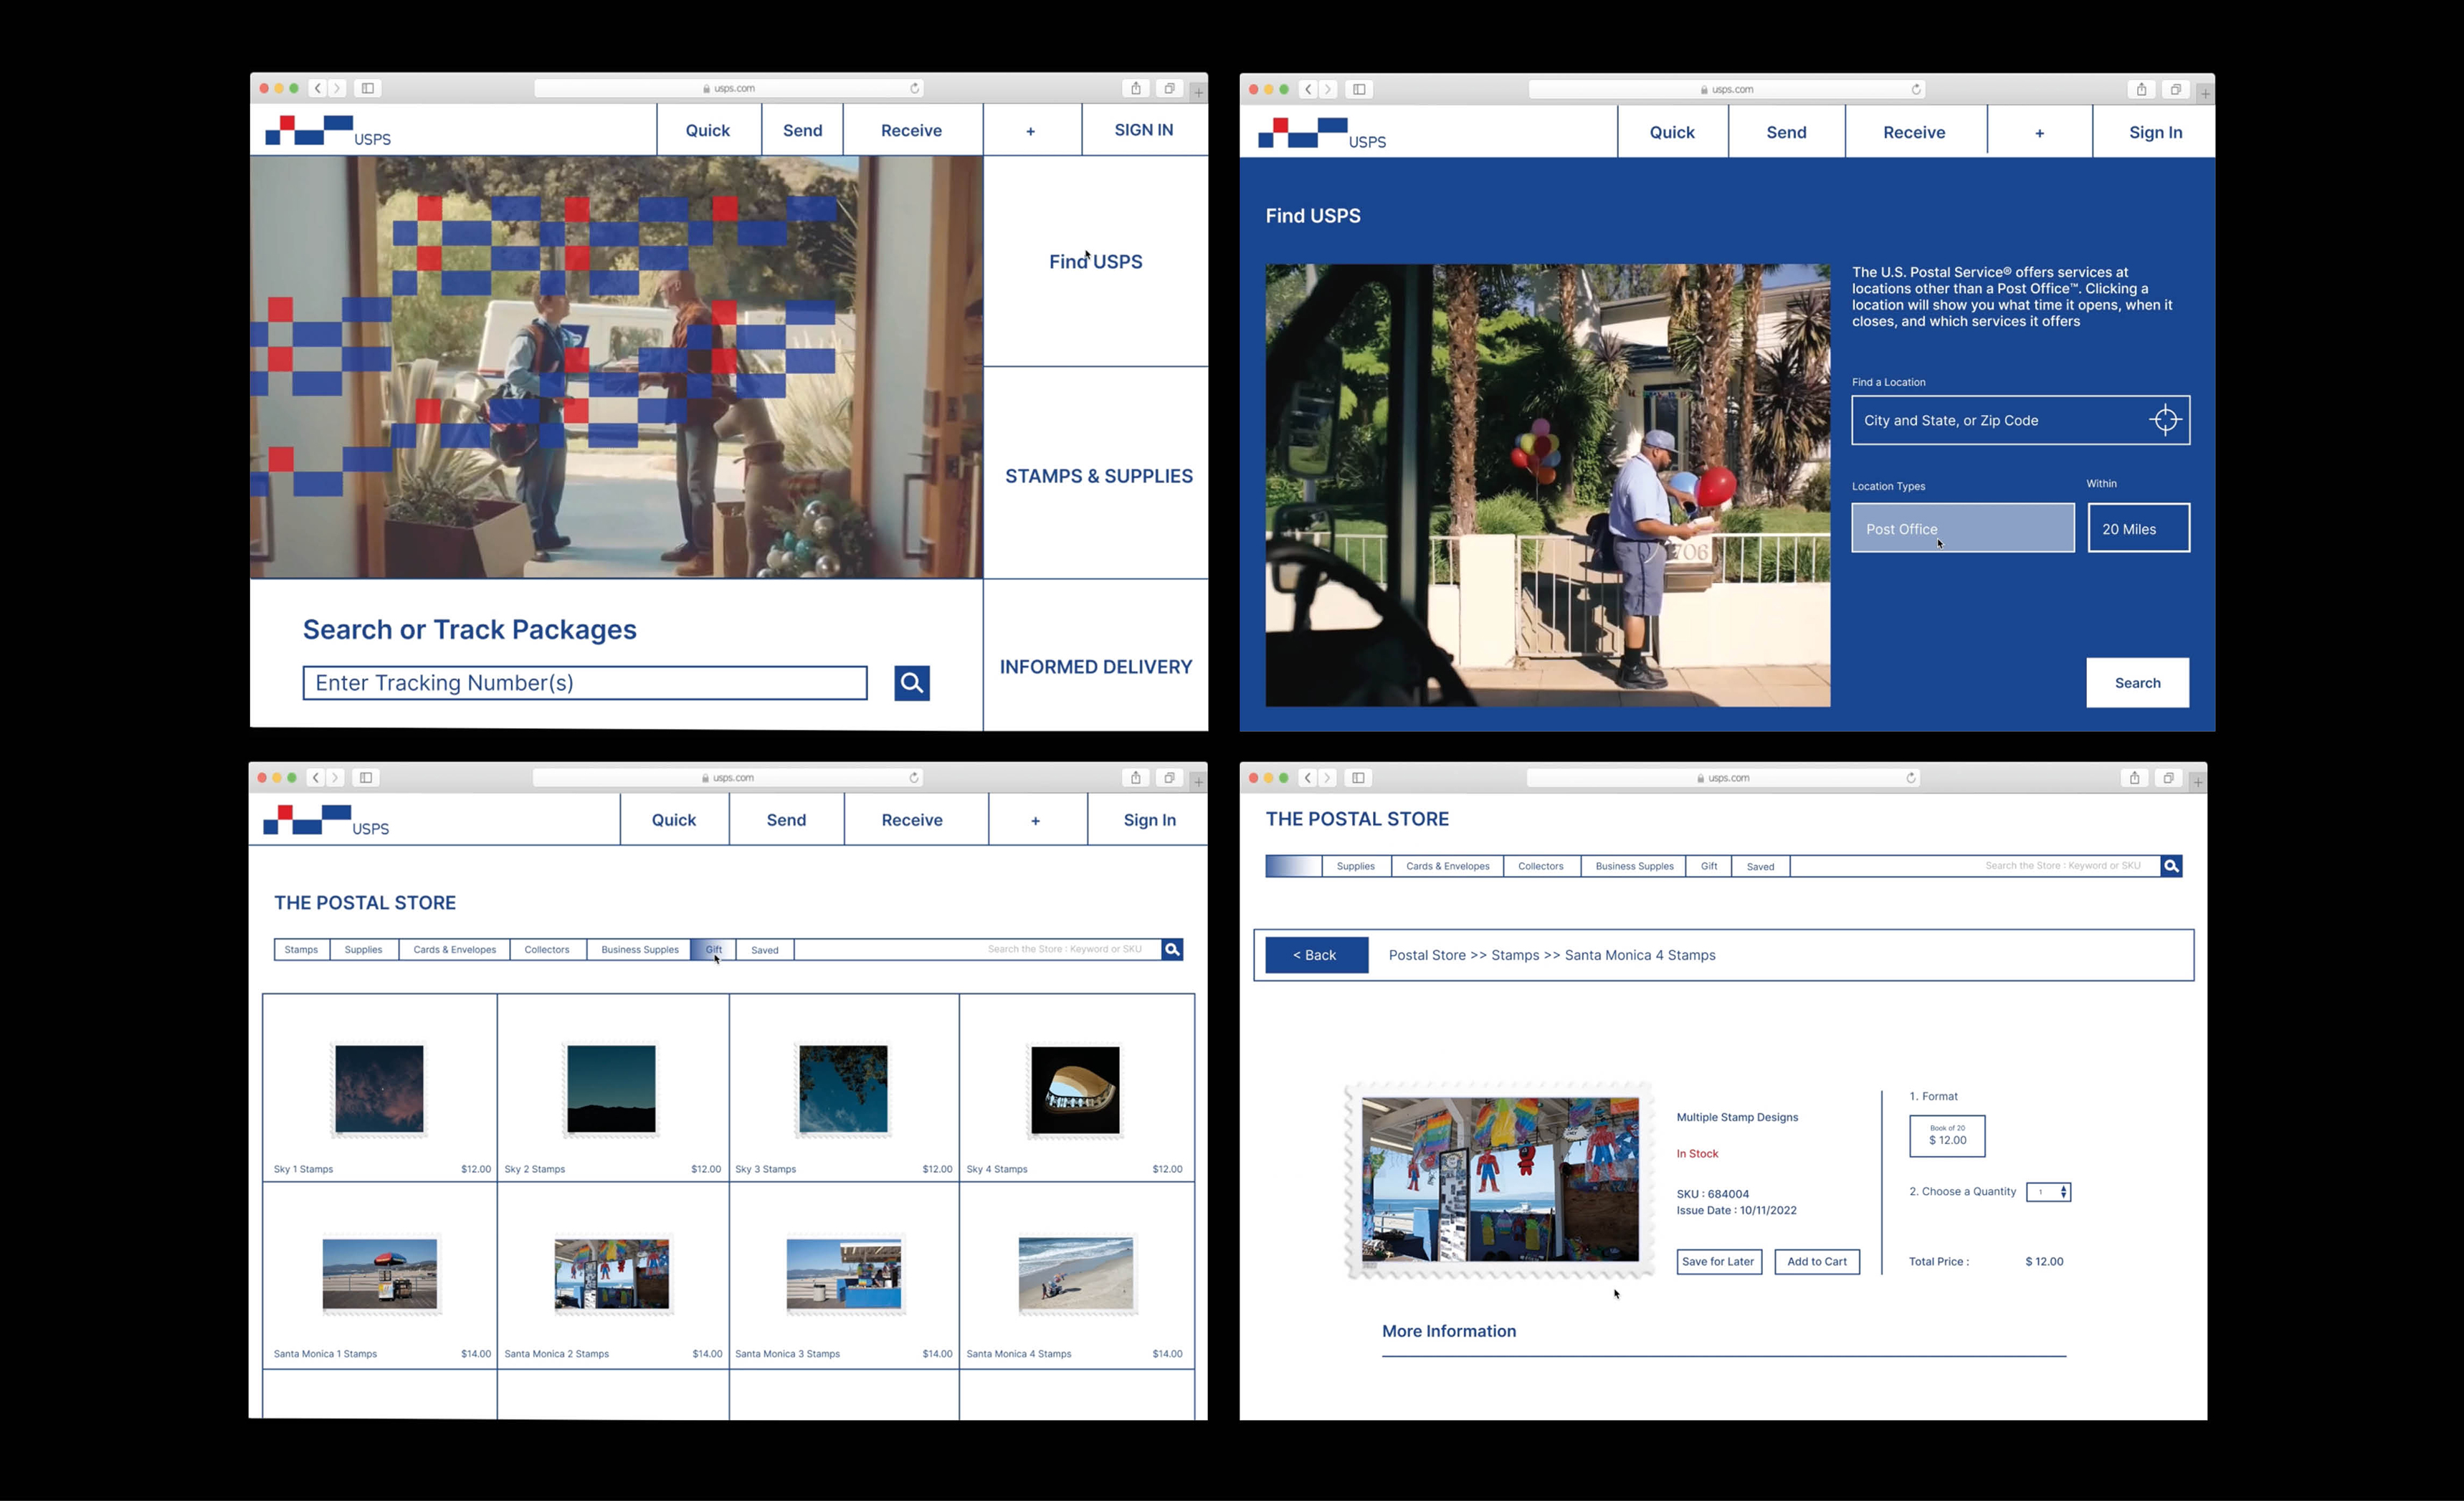The height and width of the screenshot is (1501, 2464).
Task: Click the tracking search magnifier icon
Action: pyautogui.click(x=911, y=683)
